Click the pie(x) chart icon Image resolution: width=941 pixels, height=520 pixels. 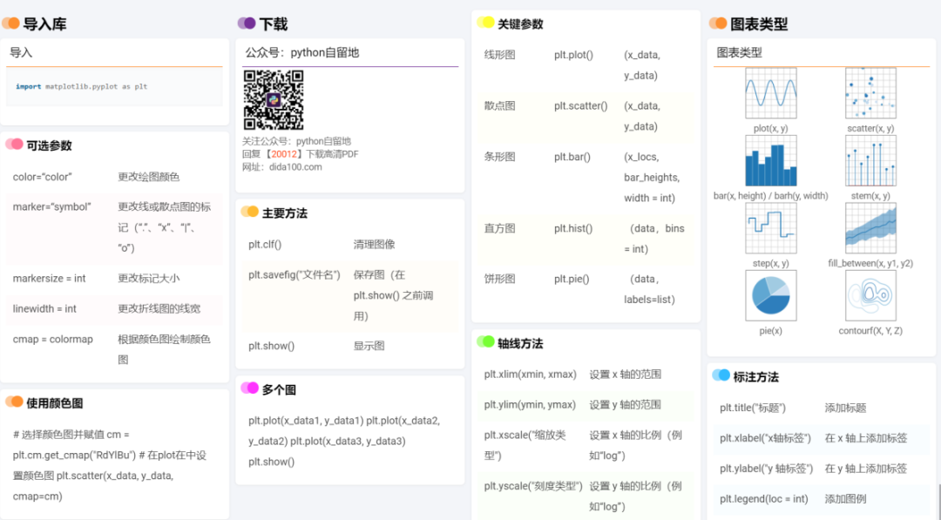(x=771, y=295)
